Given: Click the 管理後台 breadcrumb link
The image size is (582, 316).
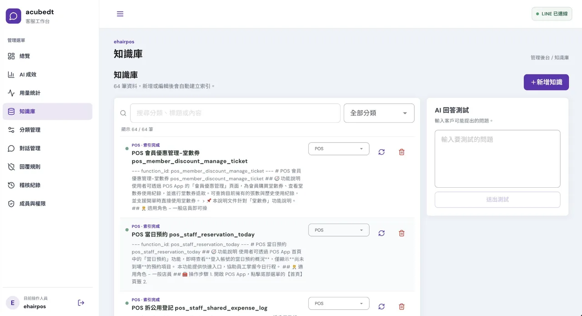Looking at the screenshot, I should click(540, 58).
